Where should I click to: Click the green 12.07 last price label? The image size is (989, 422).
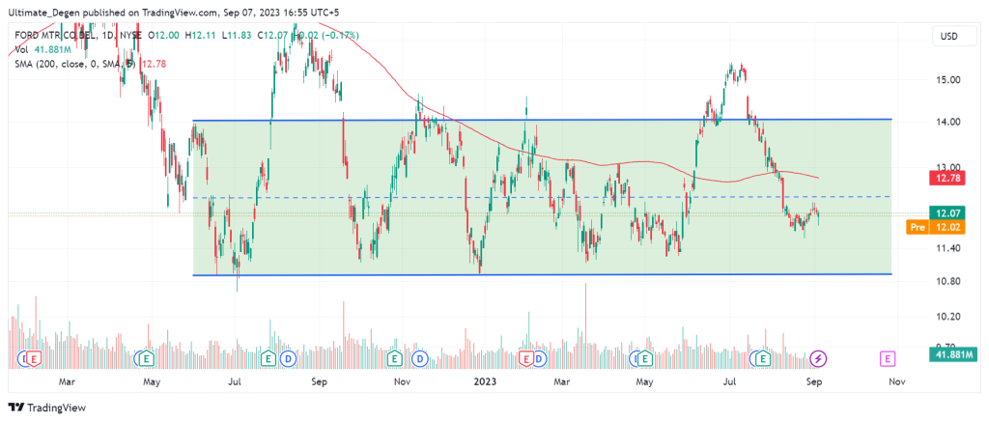949,212
